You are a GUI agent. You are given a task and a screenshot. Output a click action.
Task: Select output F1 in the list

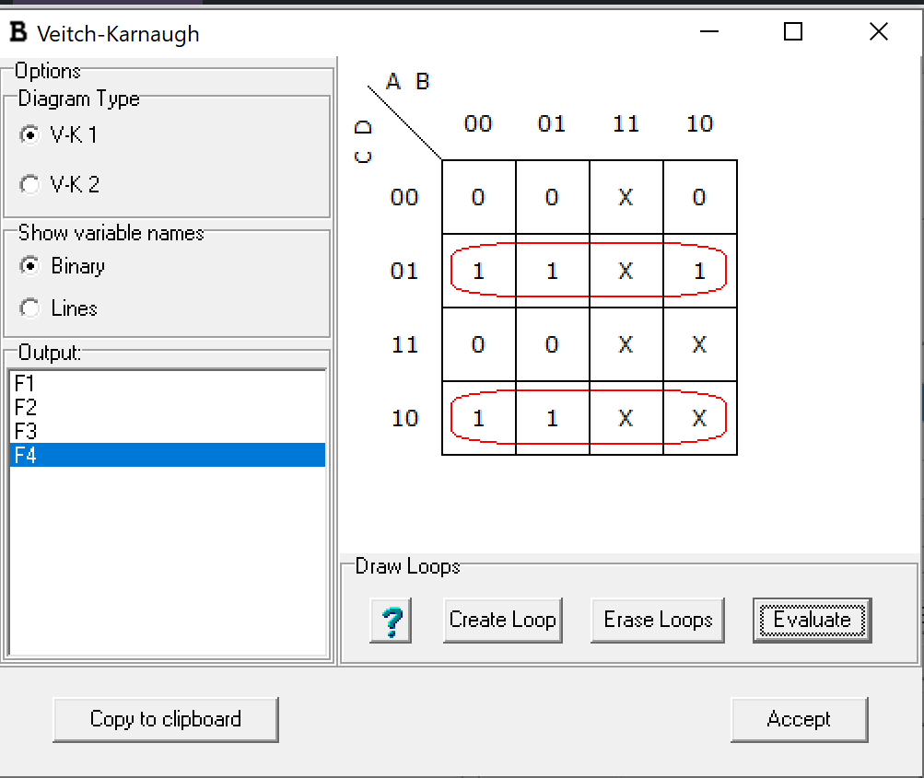(x=168, y=383)
